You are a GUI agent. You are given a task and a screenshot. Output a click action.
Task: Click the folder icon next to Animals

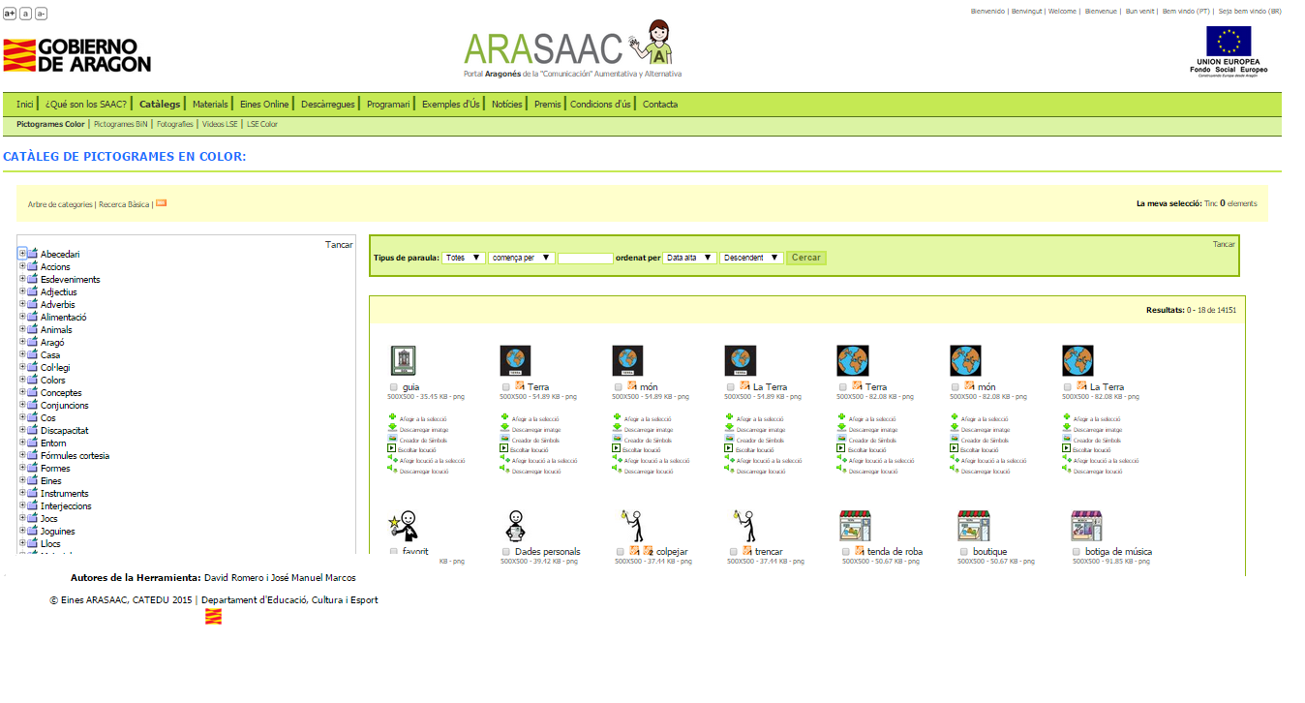point(33,329)
